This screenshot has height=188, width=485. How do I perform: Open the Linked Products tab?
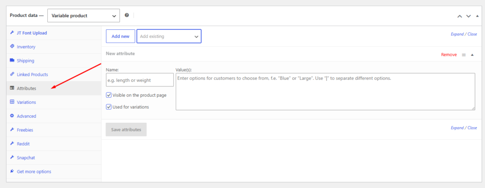coord(54,75)
